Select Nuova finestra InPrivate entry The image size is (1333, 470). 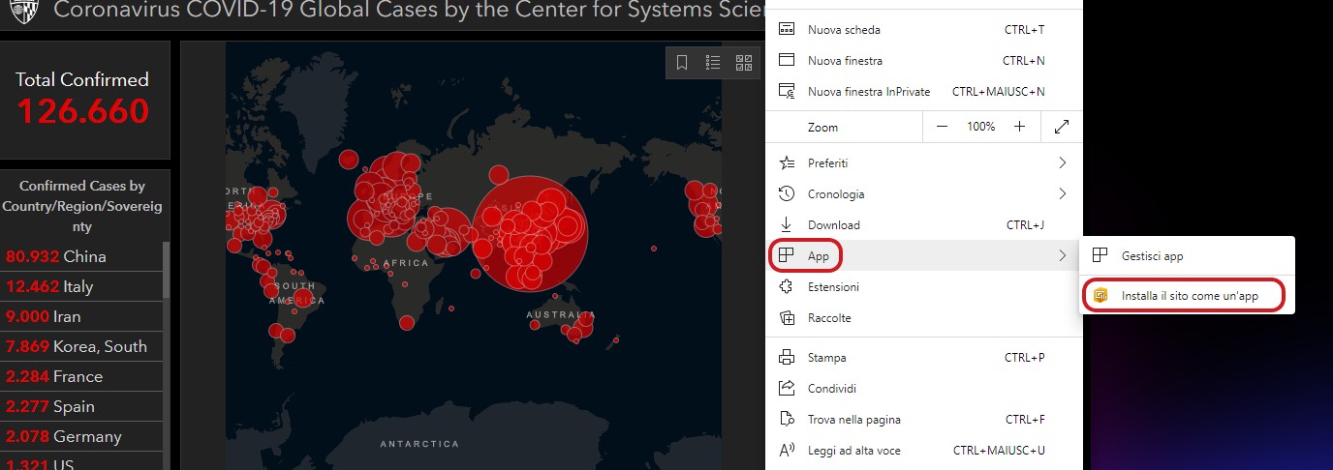[922, 92]
